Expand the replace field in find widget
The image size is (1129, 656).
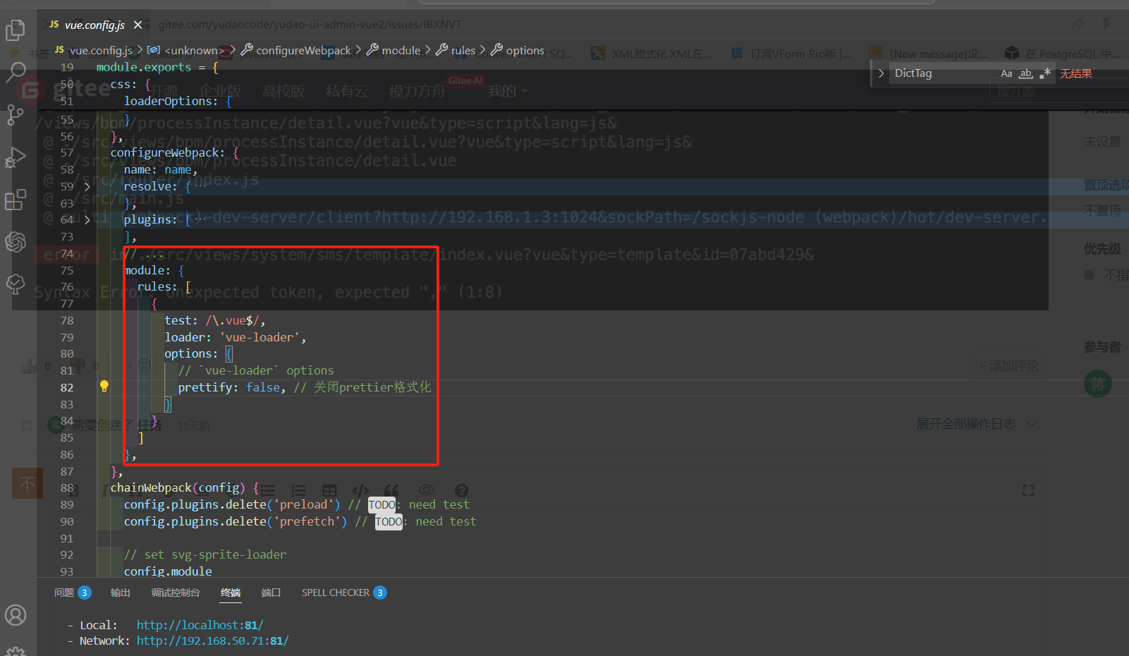point(881,73)
